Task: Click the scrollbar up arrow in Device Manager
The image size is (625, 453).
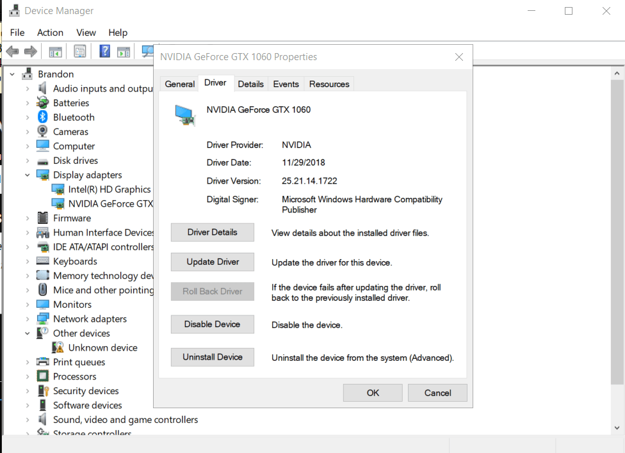Action: coord(617,74)
